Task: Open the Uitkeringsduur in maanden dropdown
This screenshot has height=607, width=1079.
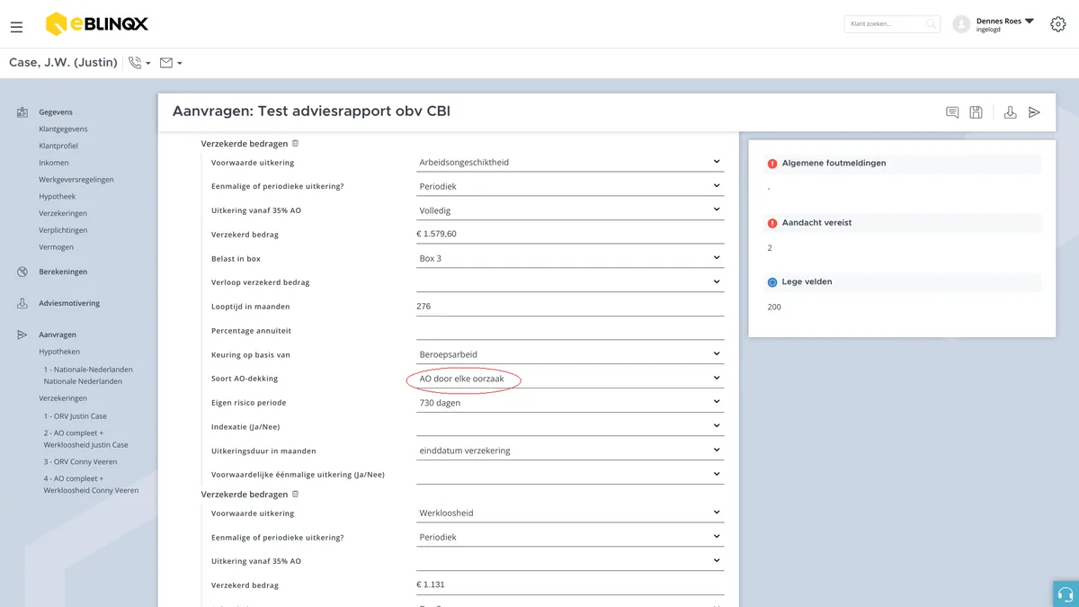Action: (570, 451)
